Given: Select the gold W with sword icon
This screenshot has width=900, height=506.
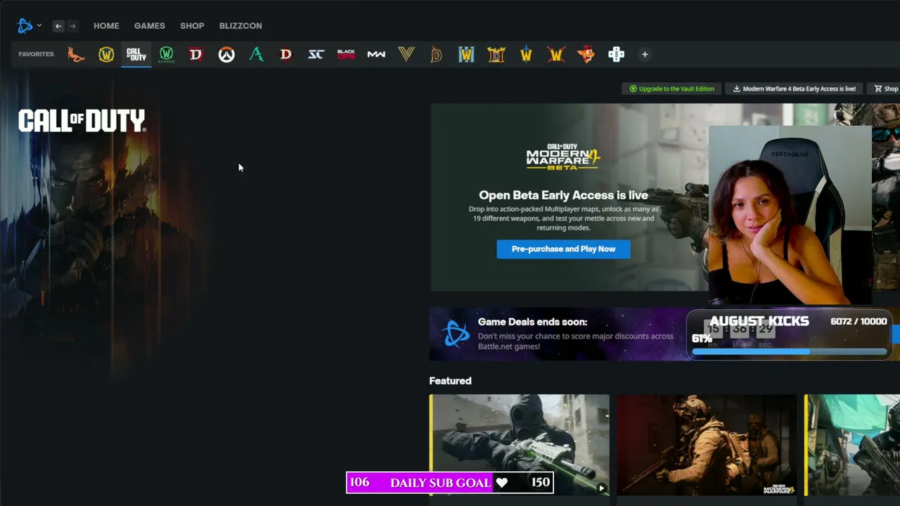Looking at the screenshot, I should coord(526,54).
